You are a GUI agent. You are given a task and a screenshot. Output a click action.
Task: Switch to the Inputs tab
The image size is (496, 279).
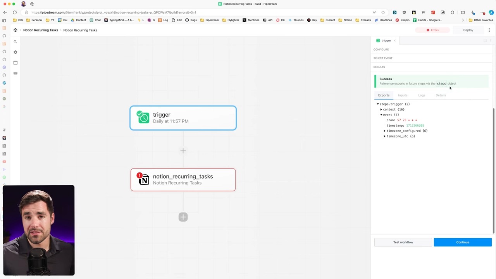coord(403,95)
